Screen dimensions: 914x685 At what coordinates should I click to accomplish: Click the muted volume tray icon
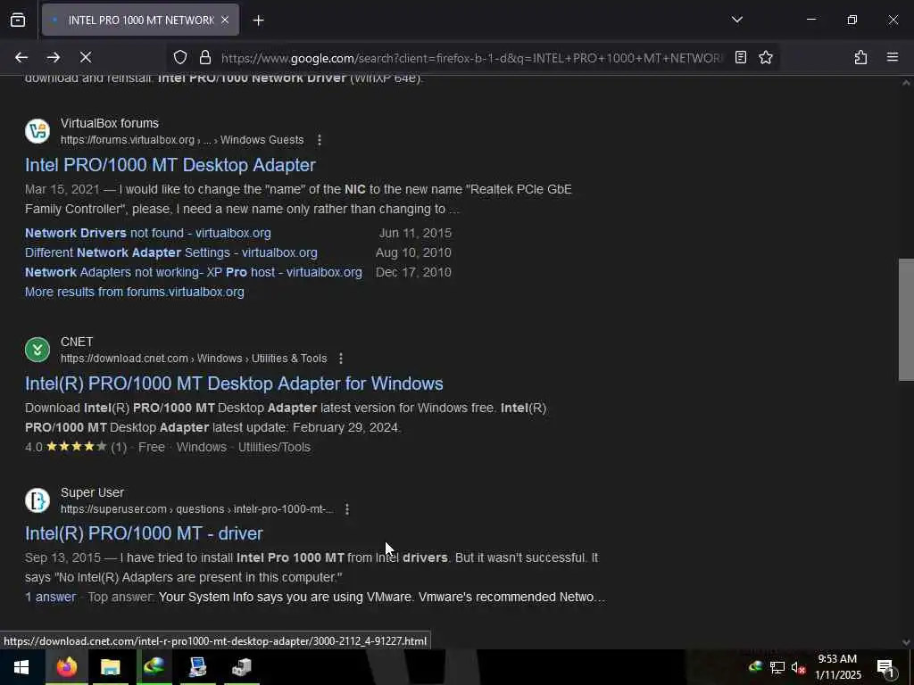point(798,667)
